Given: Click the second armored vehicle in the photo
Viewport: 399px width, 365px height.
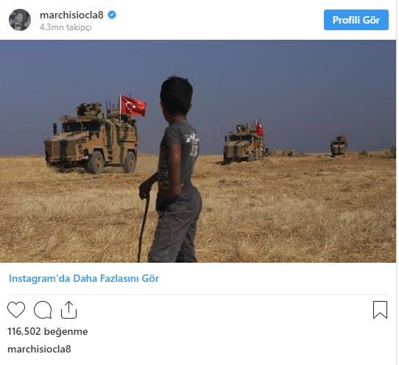Looking at the screenshot, I should (x=245, y=143).
